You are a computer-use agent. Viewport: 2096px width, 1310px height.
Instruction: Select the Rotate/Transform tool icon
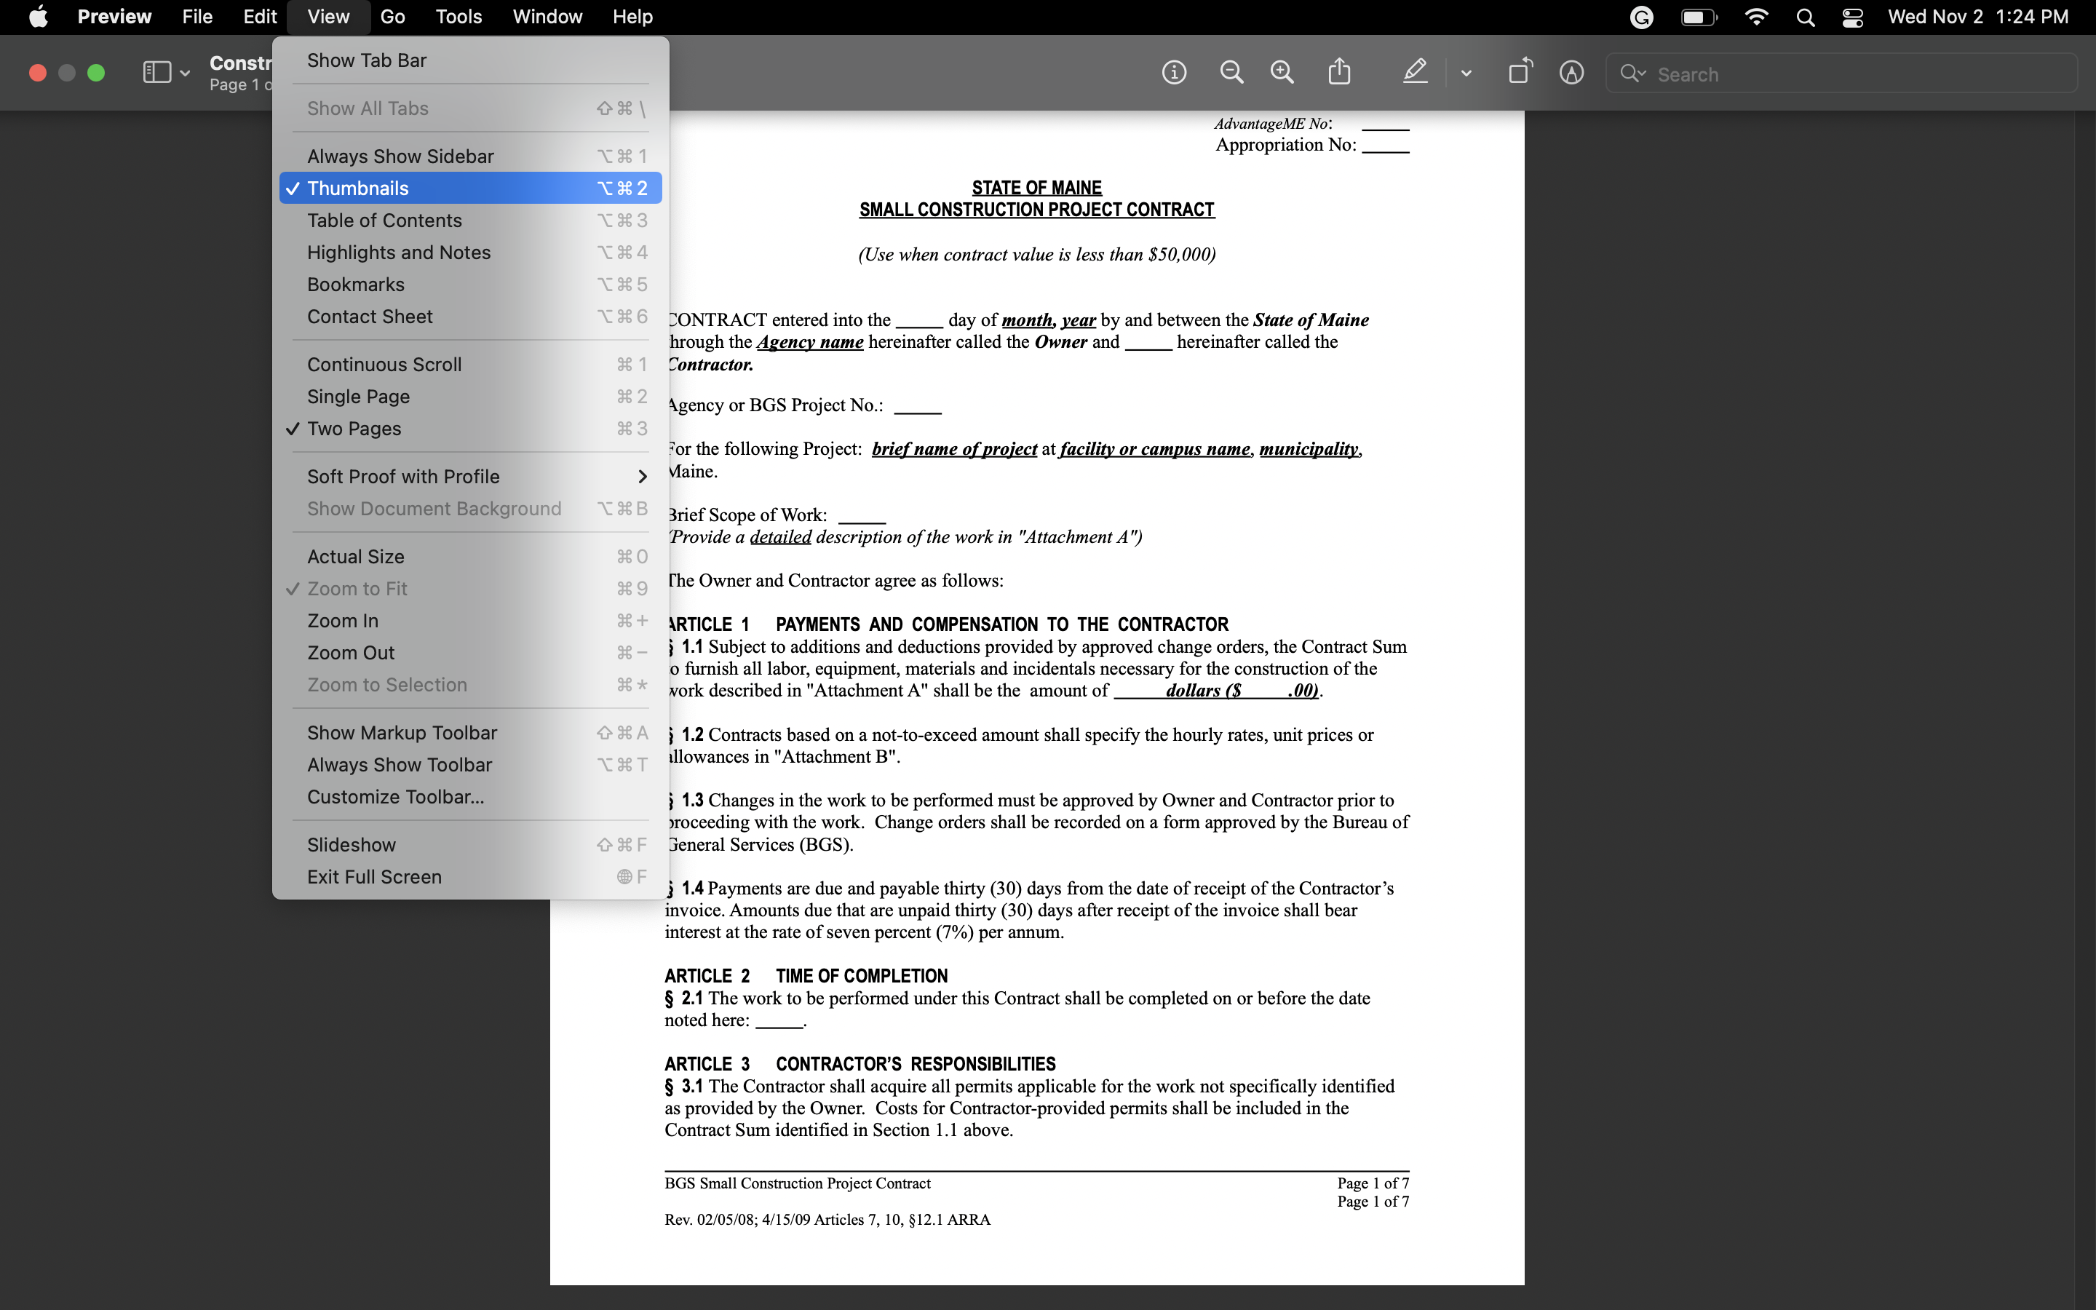click(x=1518, y=73)
